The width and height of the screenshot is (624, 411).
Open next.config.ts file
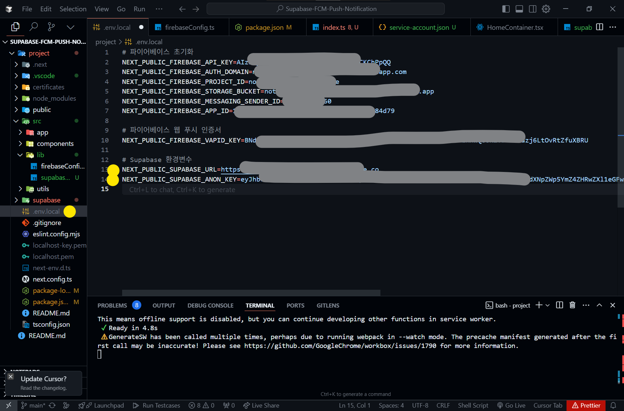[x=43, y=279]
